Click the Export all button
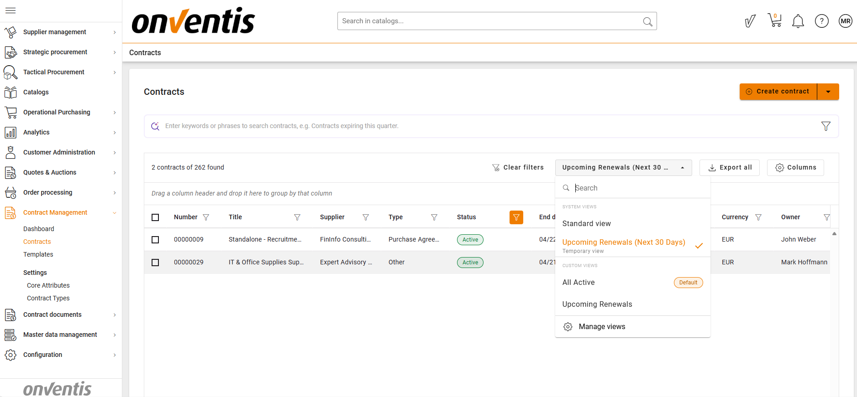Image resolution: width=857 pixels, height=397 pixels. pos(729,168)
